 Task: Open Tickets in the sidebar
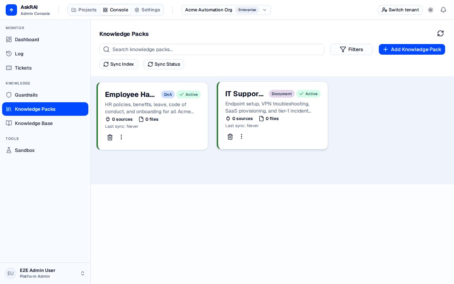[x=45, y=68]
